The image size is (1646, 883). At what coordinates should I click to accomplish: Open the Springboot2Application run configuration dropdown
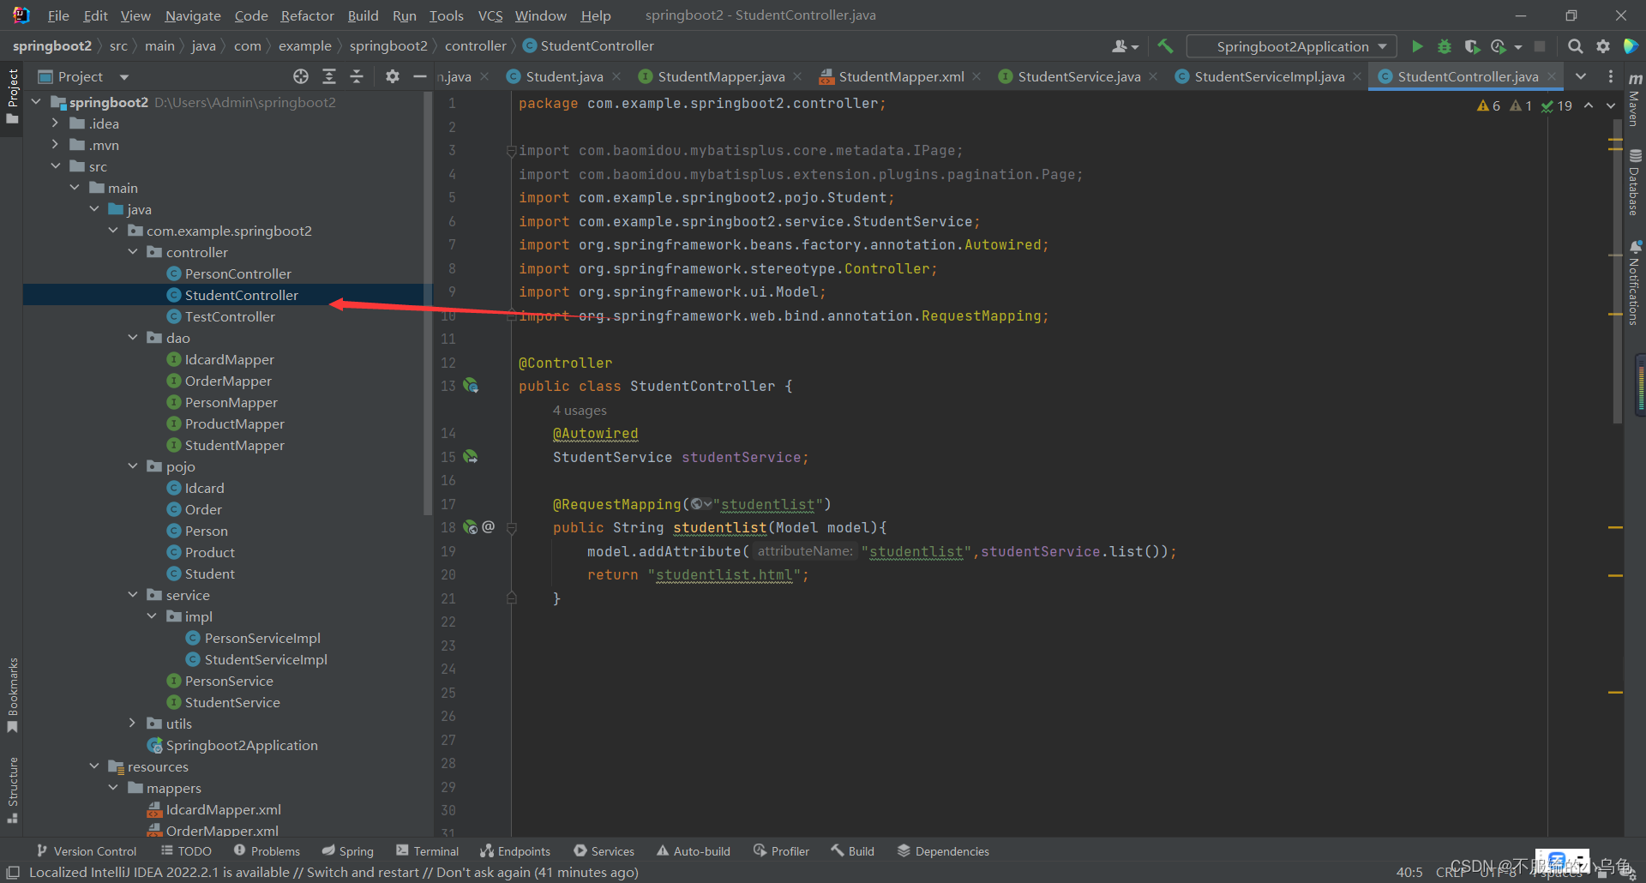coord(1291,46)
